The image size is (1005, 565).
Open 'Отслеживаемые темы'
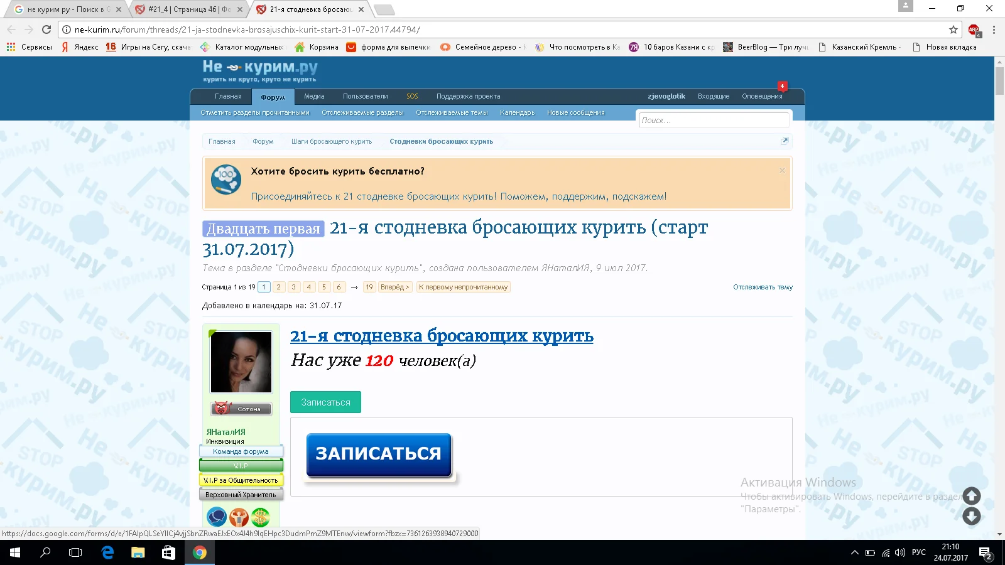tap(452, 113)
